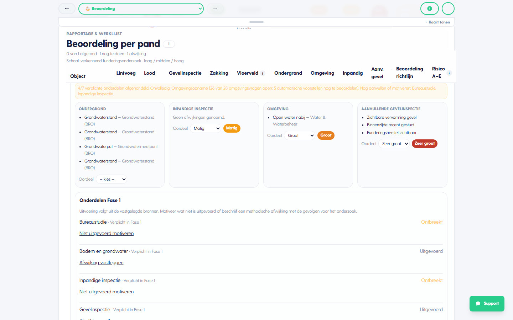Click Niet uitgevoerd motiveren under Inpandige inspectie

pyautogui.click(x=107, y=292)
